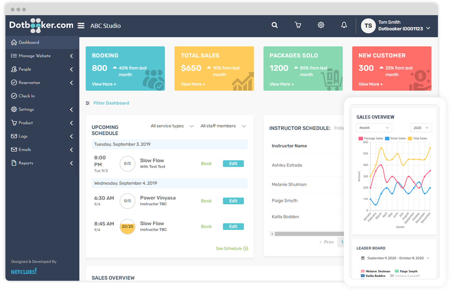Edit the 8:00 PM Slow Flow class

(x=233, y=163)
